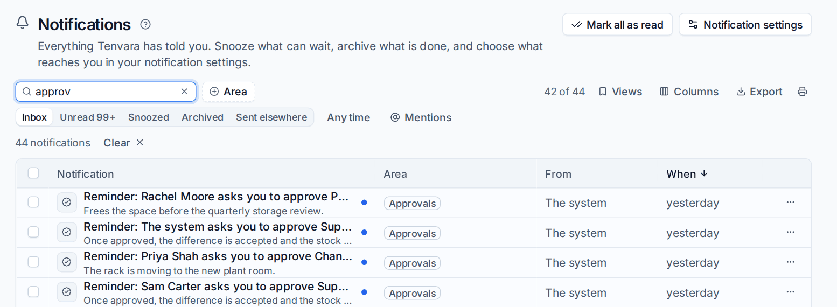Image resolution: width=837 pixels, height=307 pixels.
Task: Open 'Reminder: The system asks you to approve' notification
Action: click(x=218, y=226)
